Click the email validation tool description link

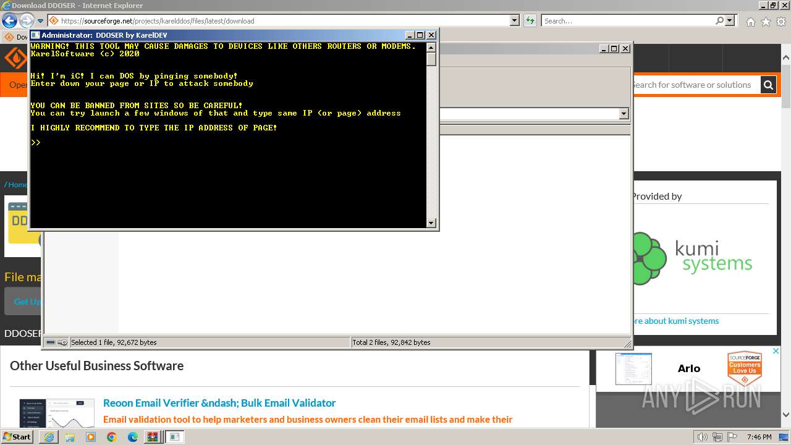(308, 420)
